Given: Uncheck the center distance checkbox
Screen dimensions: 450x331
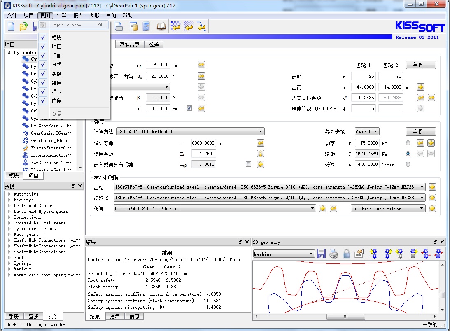Looking at the screenshot, I should [189, 108].
